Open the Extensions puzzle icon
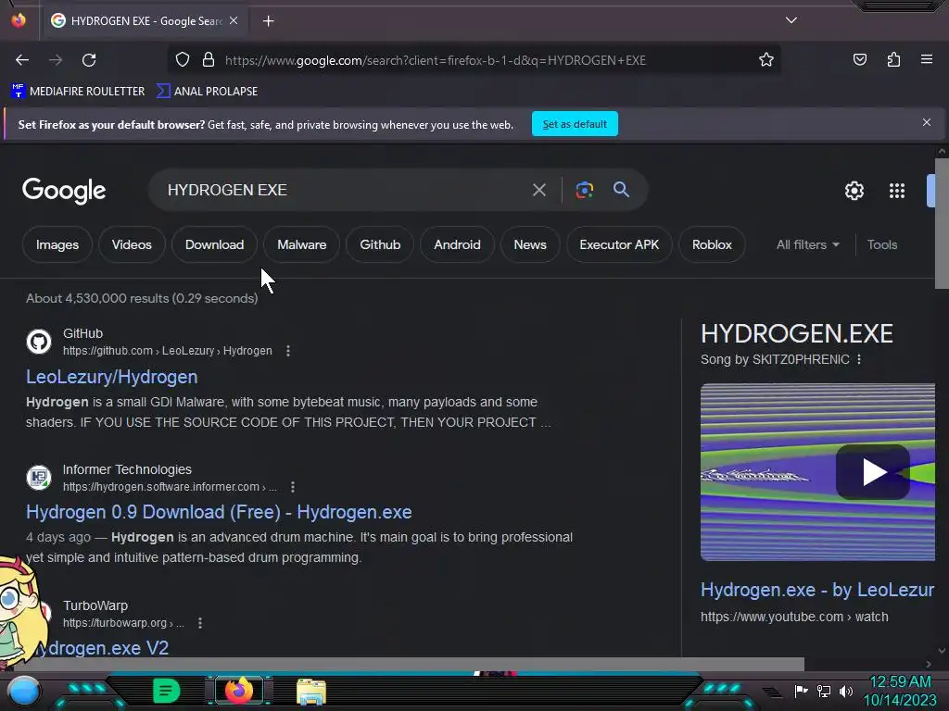Viewport: 949px width, 711px height. coord(893,60)
